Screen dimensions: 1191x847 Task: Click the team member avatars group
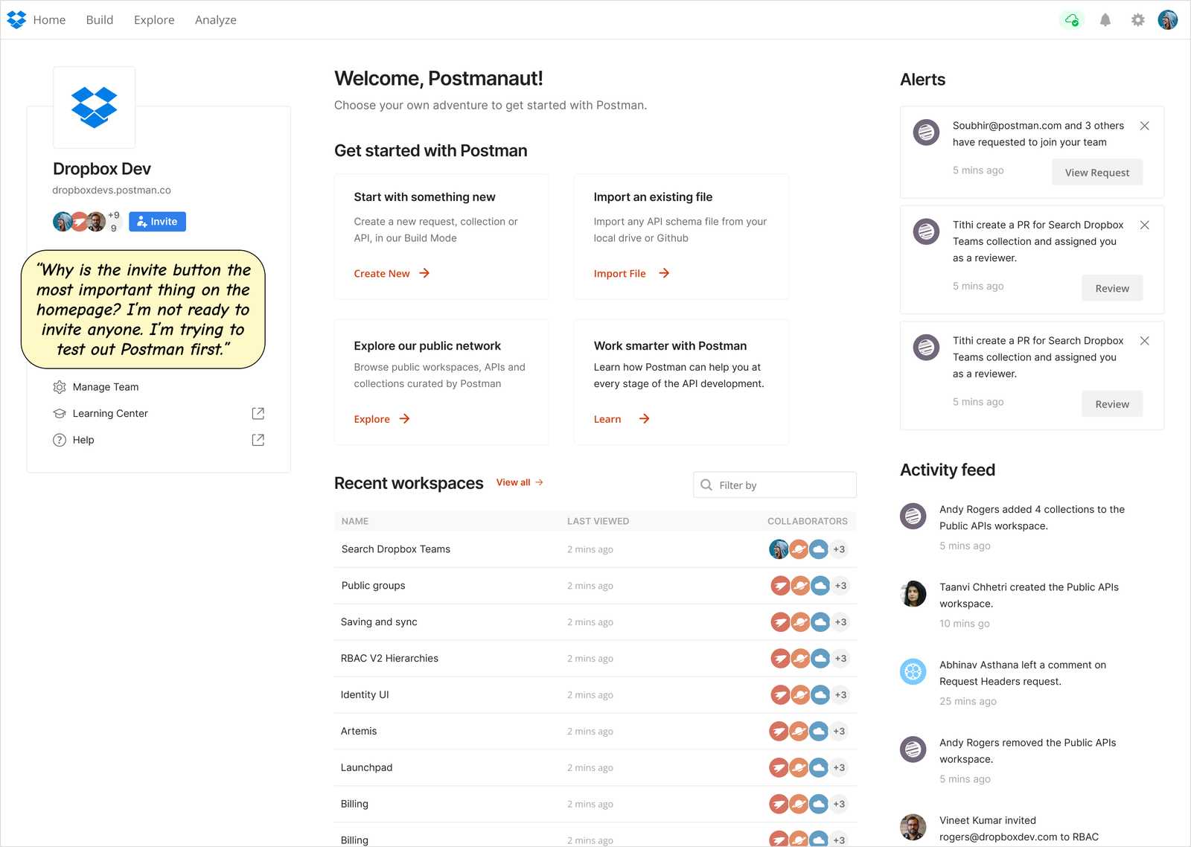pyautogui.click(x=79, y=222)
